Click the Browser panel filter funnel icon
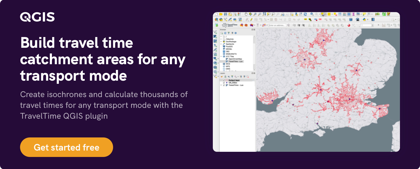This screenshot has height=169, width=420. point(229,33)
